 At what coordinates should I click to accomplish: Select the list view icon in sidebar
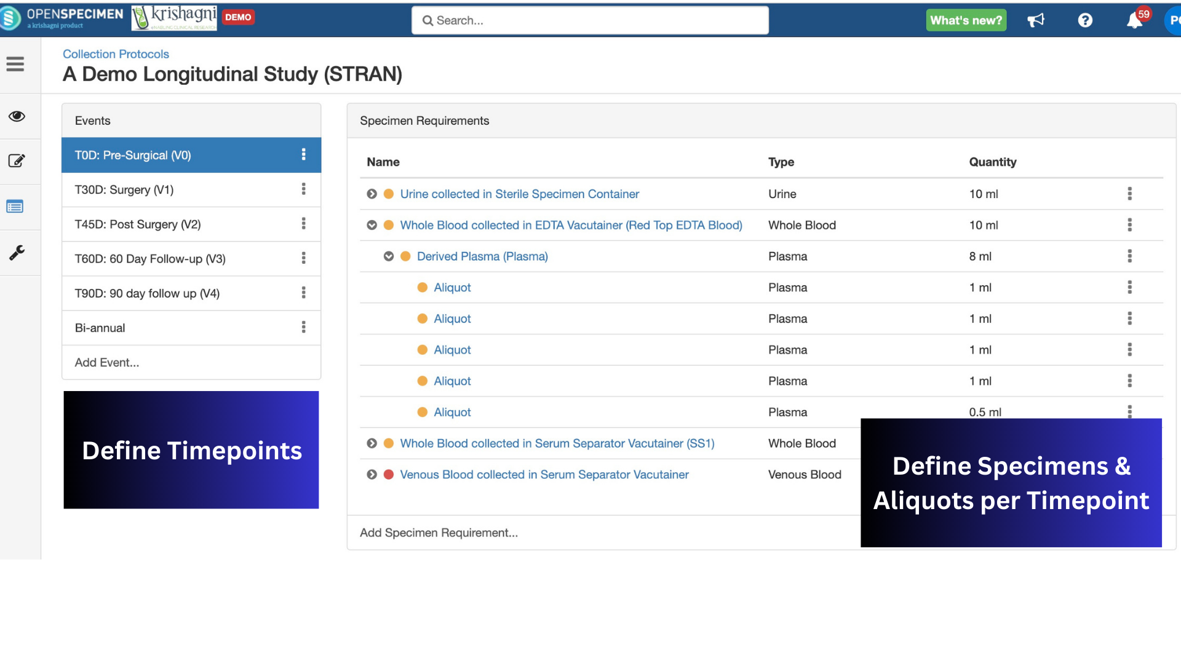click(x=15, y=207)
